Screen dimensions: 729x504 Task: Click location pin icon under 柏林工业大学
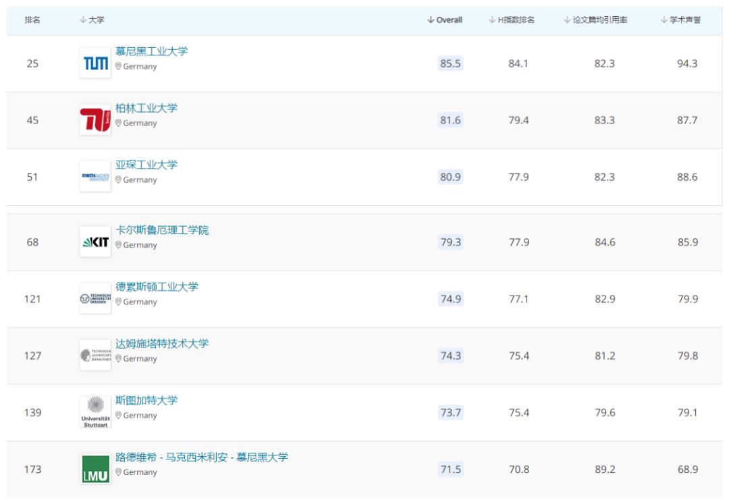(118, 123)
